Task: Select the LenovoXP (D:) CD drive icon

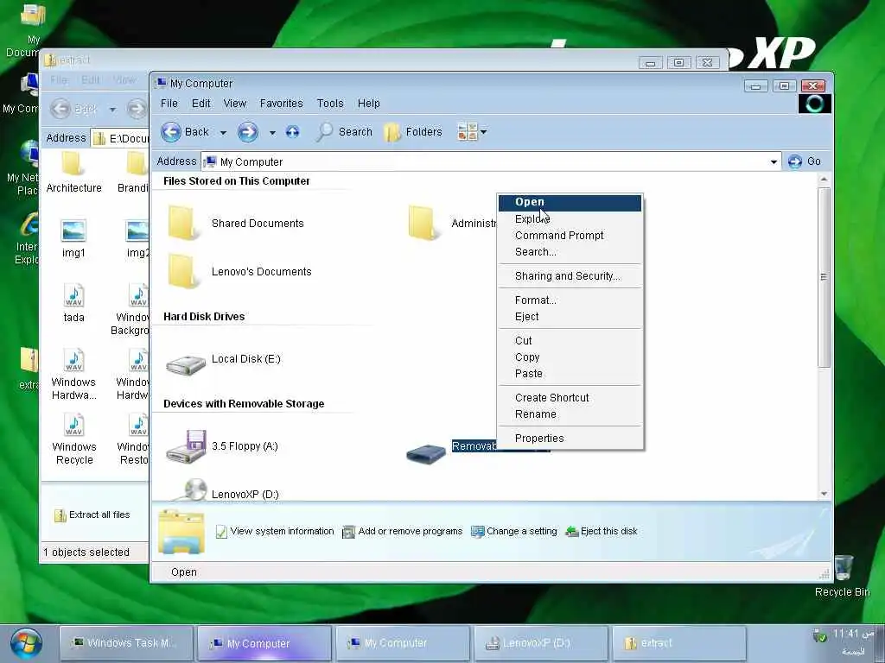Action: (x=192, y=490)
